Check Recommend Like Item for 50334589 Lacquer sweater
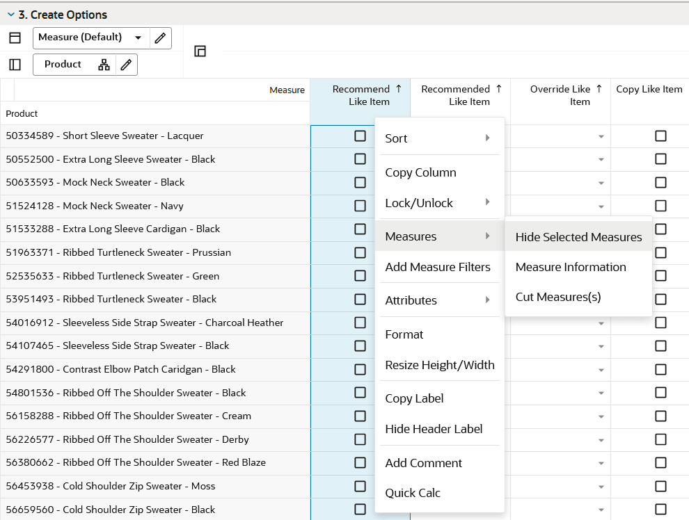 click(360, 136)
